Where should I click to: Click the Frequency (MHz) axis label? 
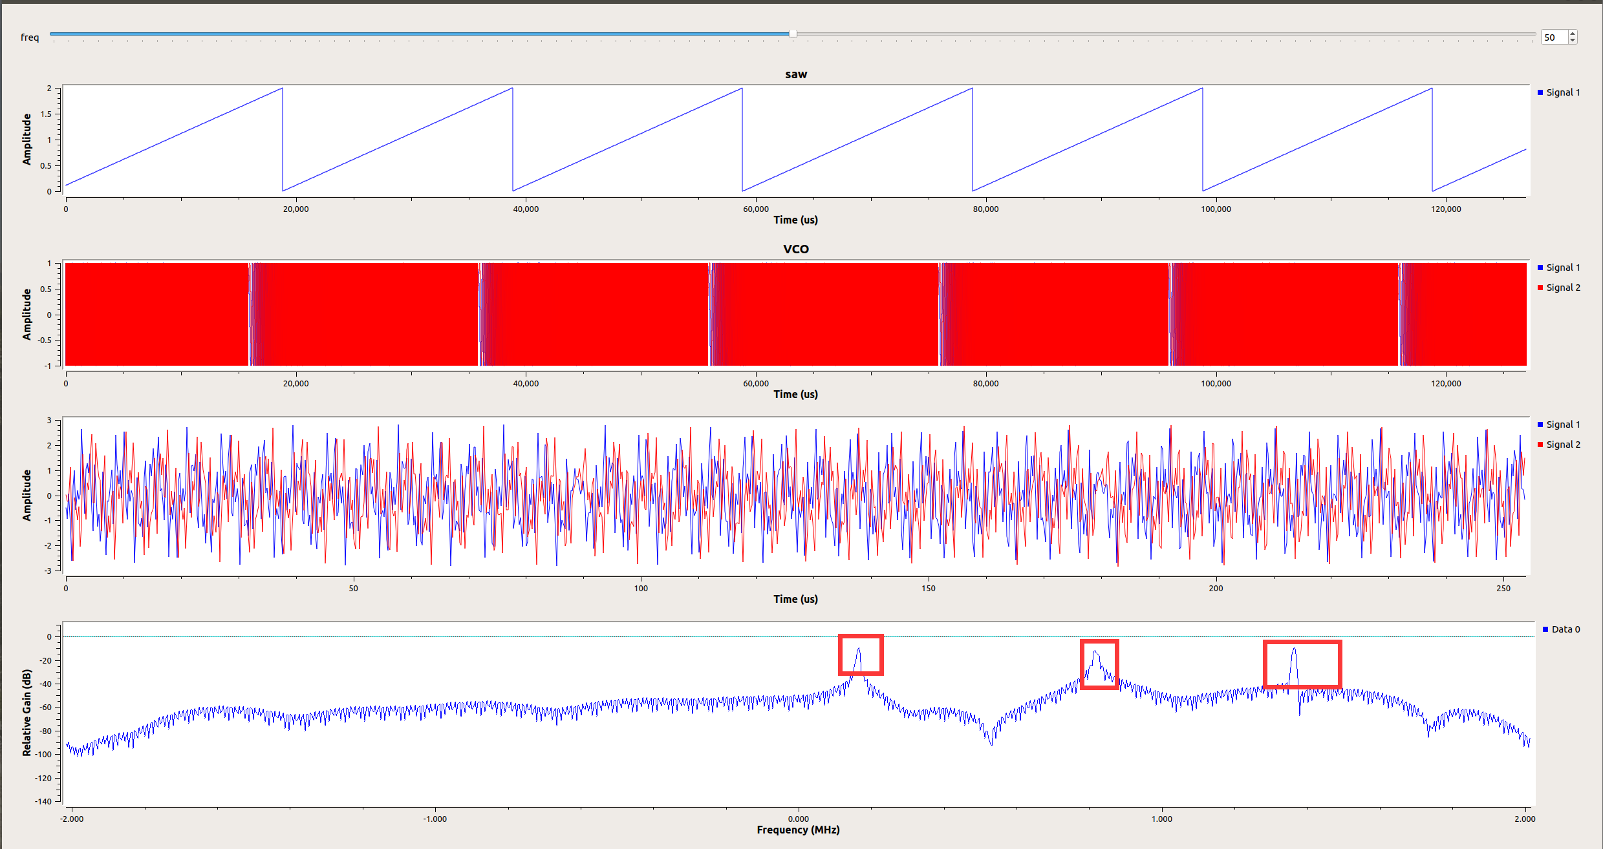798,830
